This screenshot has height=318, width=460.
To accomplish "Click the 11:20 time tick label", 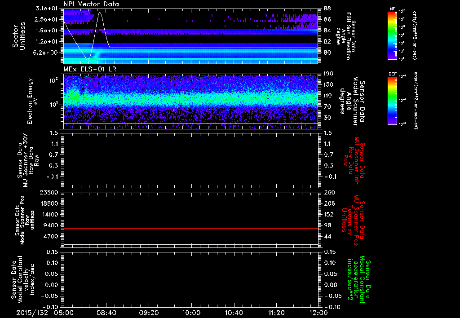I will (x=276, y=313).
